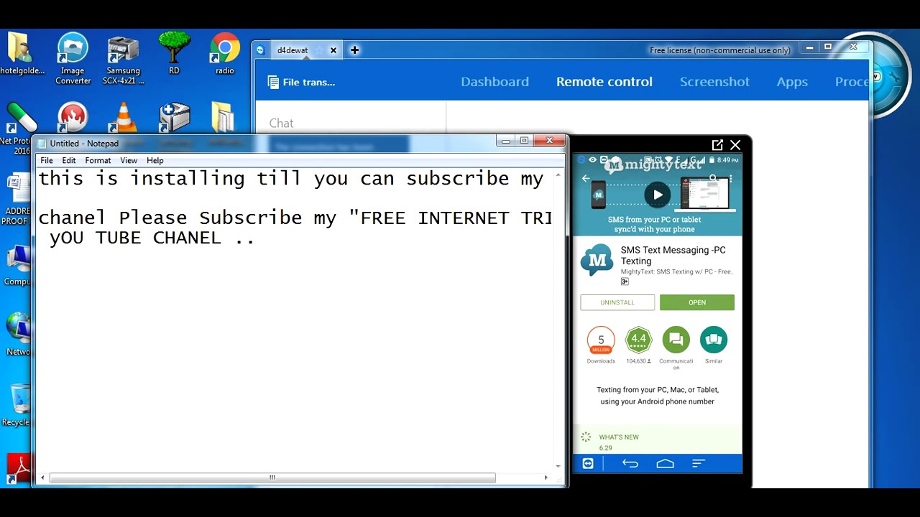
Task: Tap the Android home navigation button
Action: click(x=665, y=464)
